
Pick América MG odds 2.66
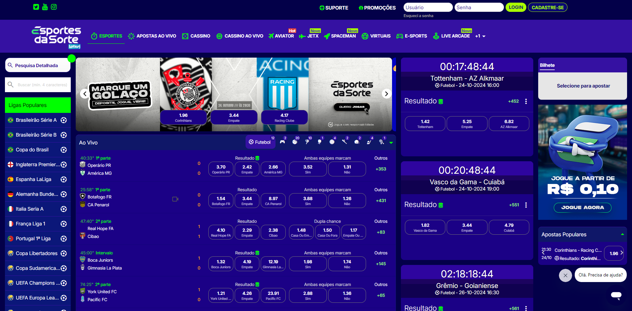point(273,169)
